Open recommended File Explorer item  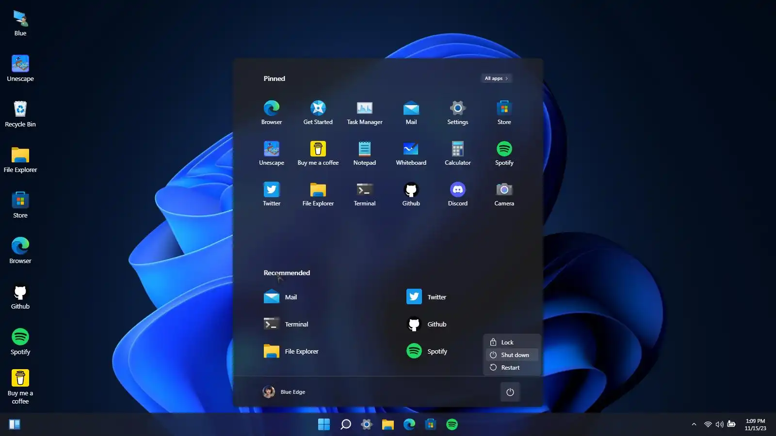pyautogui.click(x=291, y=351)
